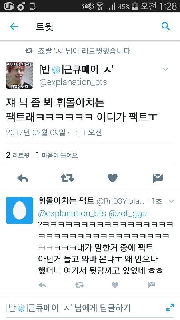
Task: Open main tweet options chevron
Action: tap(166, 69)
